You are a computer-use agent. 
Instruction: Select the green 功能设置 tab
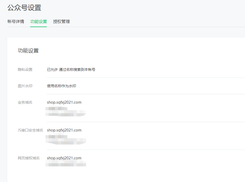pyautogui.click(x=38, y=21)
